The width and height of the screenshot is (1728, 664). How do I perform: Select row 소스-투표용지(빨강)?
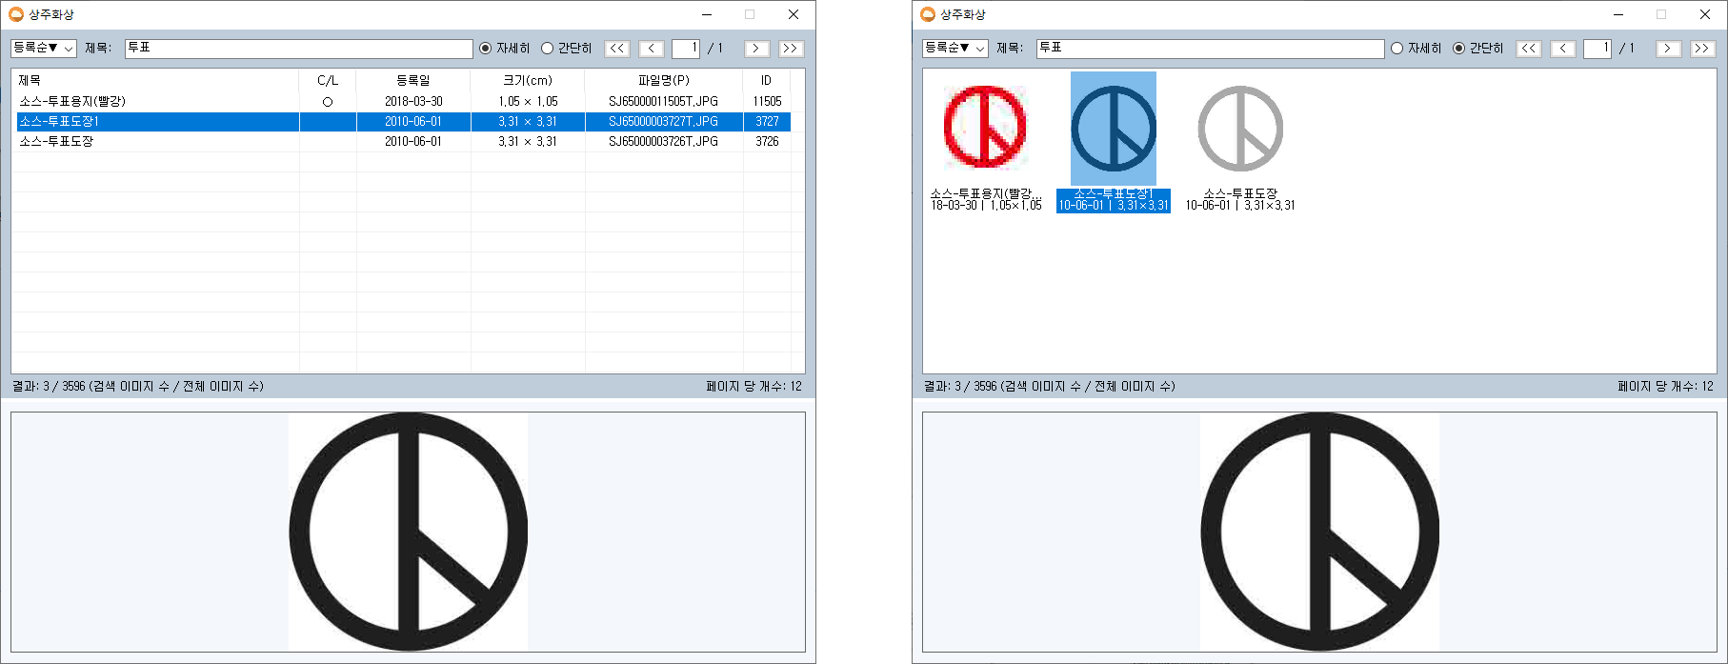pos(404,101)
